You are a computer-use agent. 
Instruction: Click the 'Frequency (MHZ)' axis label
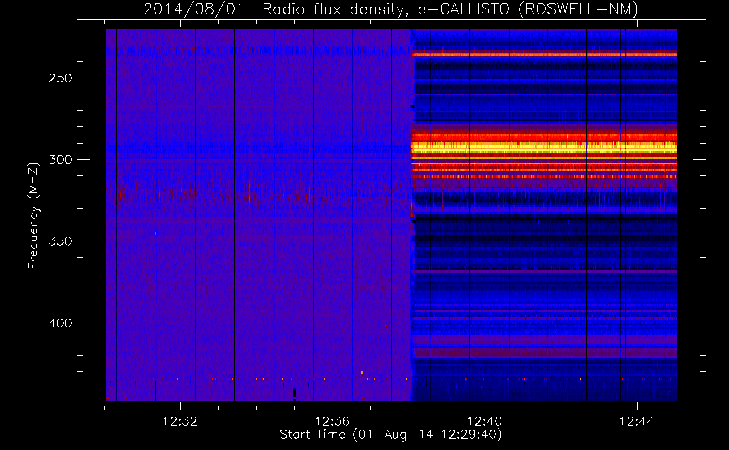point(34,216)
